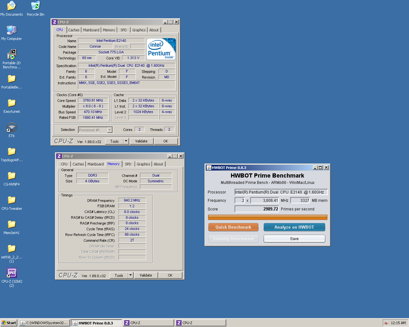Image resolution: width=409 pixels, height=327 pixels.
Task: Click the 3,606.41 MHz frequency field
Action: (x=265, y=200)
